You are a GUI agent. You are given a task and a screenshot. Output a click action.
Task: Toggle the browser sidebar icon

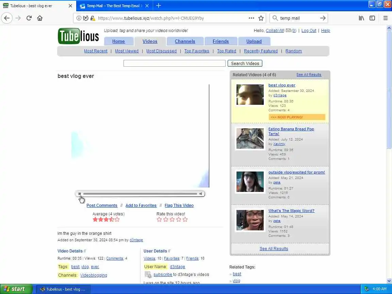coord(372,18)
